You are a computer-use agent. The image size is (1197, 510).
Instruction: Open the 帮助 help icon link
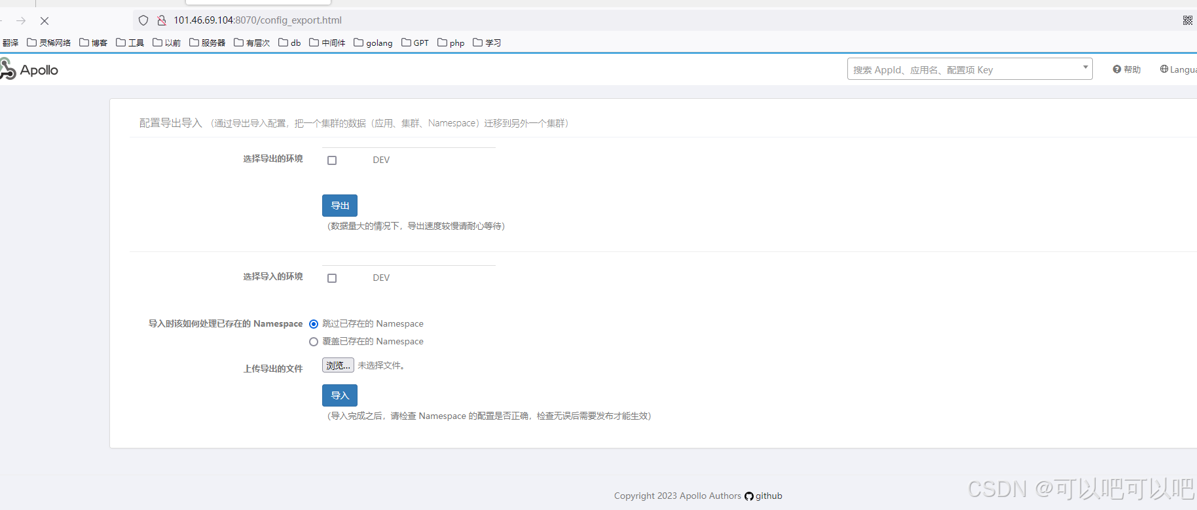click(1126, 69)
